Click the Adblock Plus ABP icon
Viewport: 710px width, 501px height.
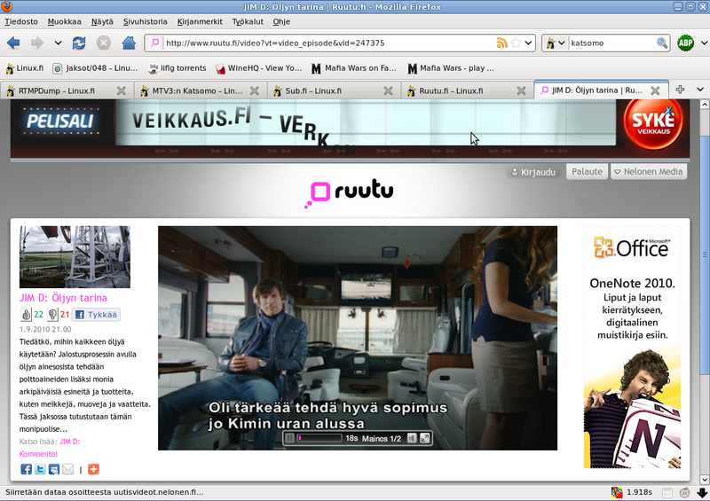click(685, 43)
